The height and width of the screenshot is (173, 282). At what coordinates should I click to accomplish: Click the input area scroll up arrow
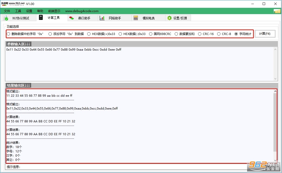tap(275, 49)
